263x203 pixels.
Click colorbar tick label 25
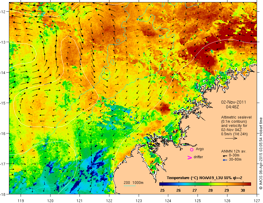[162, 190]
